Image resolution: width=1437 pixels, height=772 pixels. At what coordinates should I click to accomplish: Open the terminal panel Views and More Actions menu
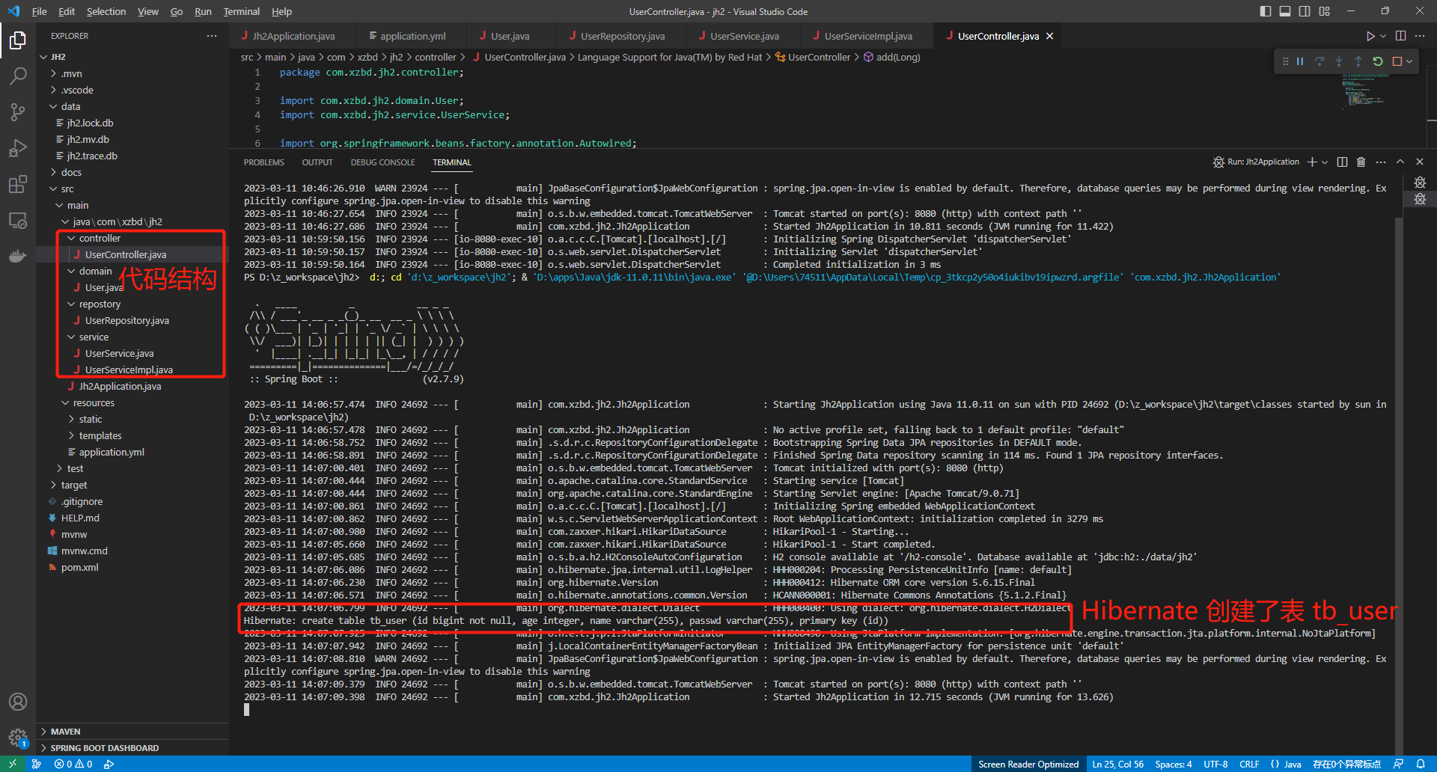point(1381,162)
